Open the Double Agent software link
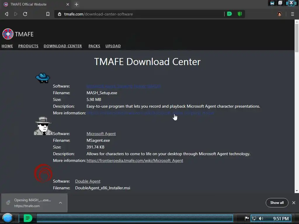Viewport: 299px width, 224px height. (88, 181)
